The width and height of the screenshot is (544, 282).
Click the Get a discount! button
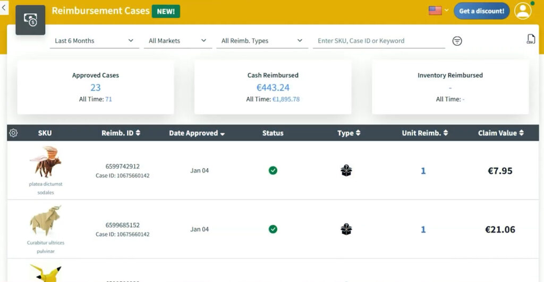coord(481,11)
